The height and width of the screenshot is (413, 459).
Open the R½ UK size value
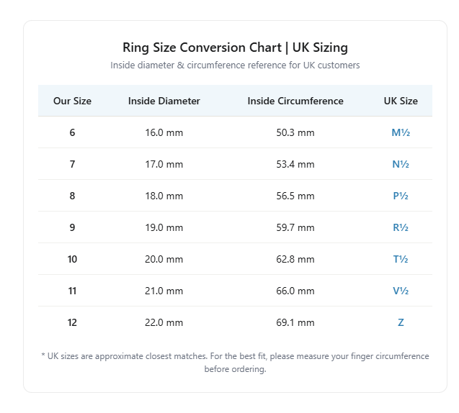click(x=401, y=227)
